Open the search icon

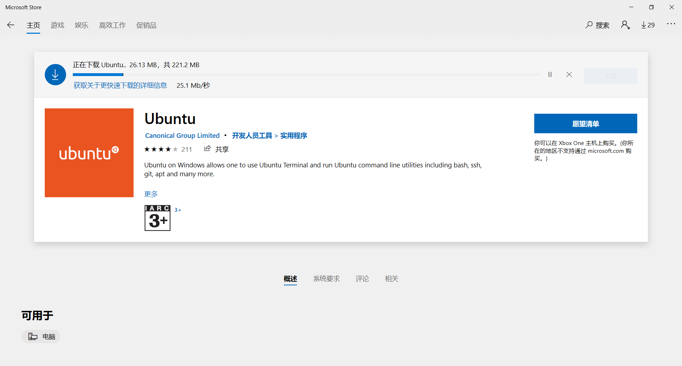tap(589, 25)
